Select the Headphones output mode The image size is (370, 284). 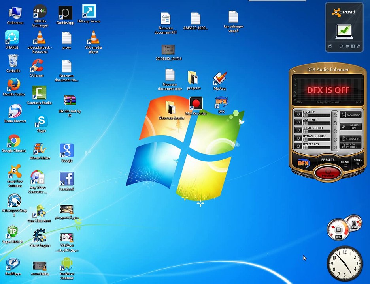(x=351, y=146)
